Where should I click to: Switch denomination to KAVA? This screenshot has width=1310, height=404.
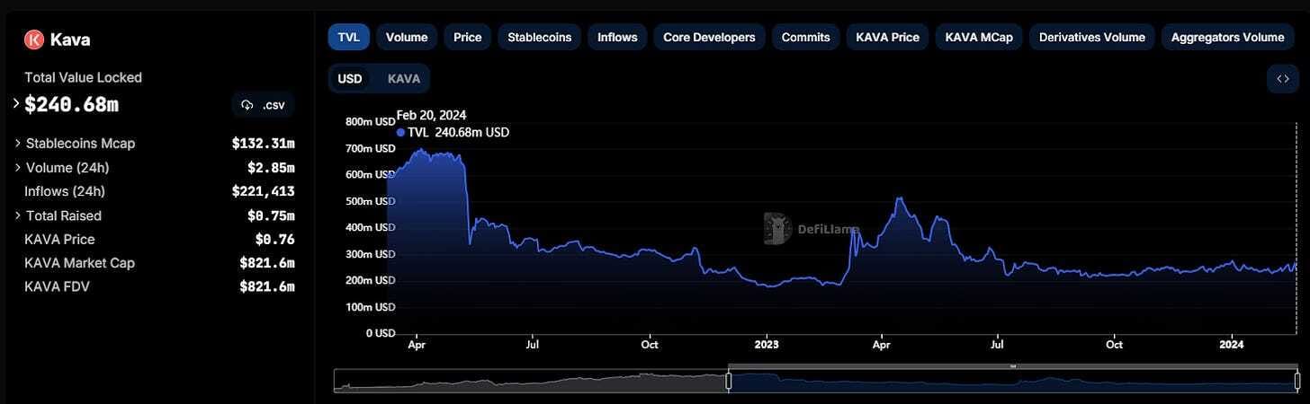(404, 79)
